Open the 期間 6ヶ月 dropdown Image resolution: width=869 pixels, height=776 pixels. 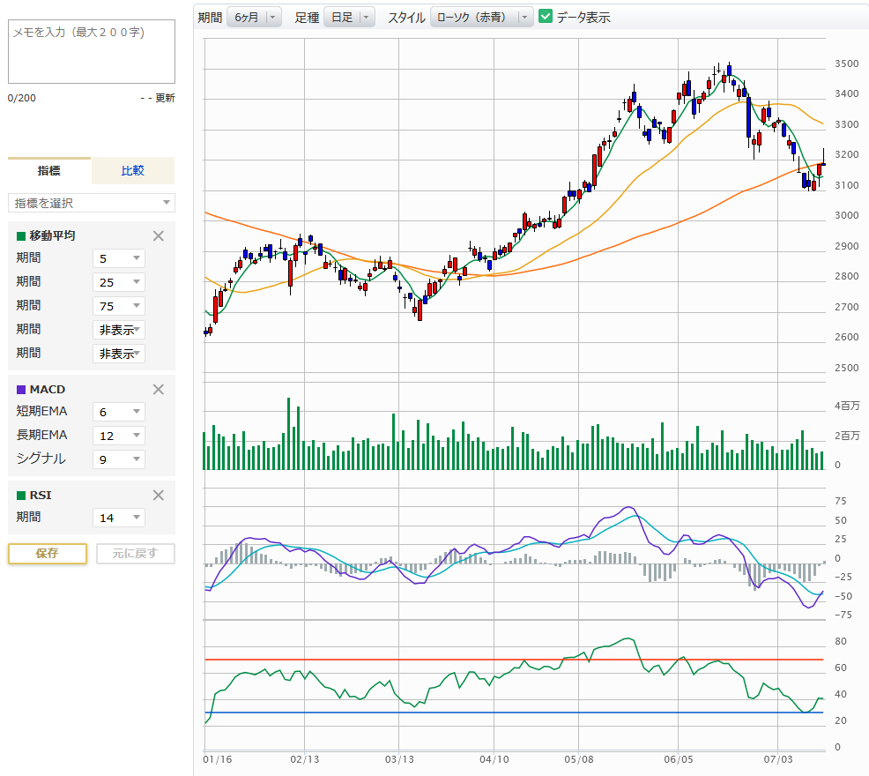(254, 17)
